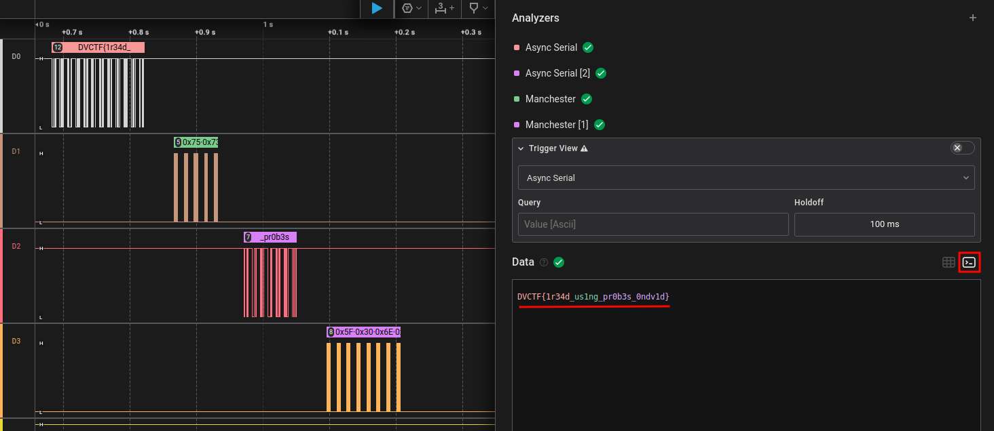
Task: Click the D0 serial waveform pulses
Action: coord(98,93)
